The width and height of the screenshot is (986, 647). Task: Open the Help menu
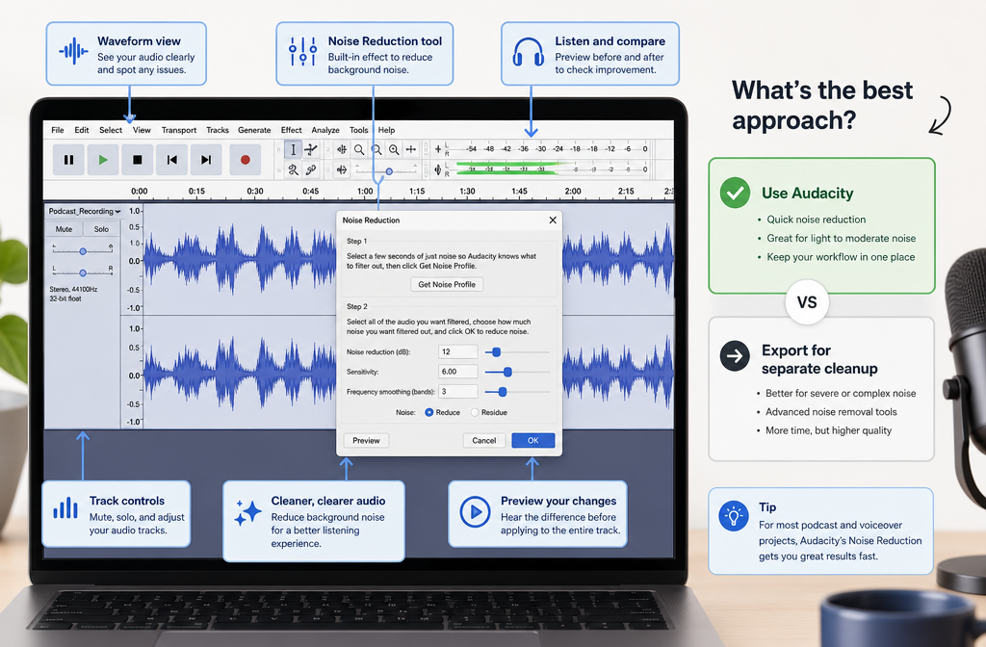click(x=387, y=130)
